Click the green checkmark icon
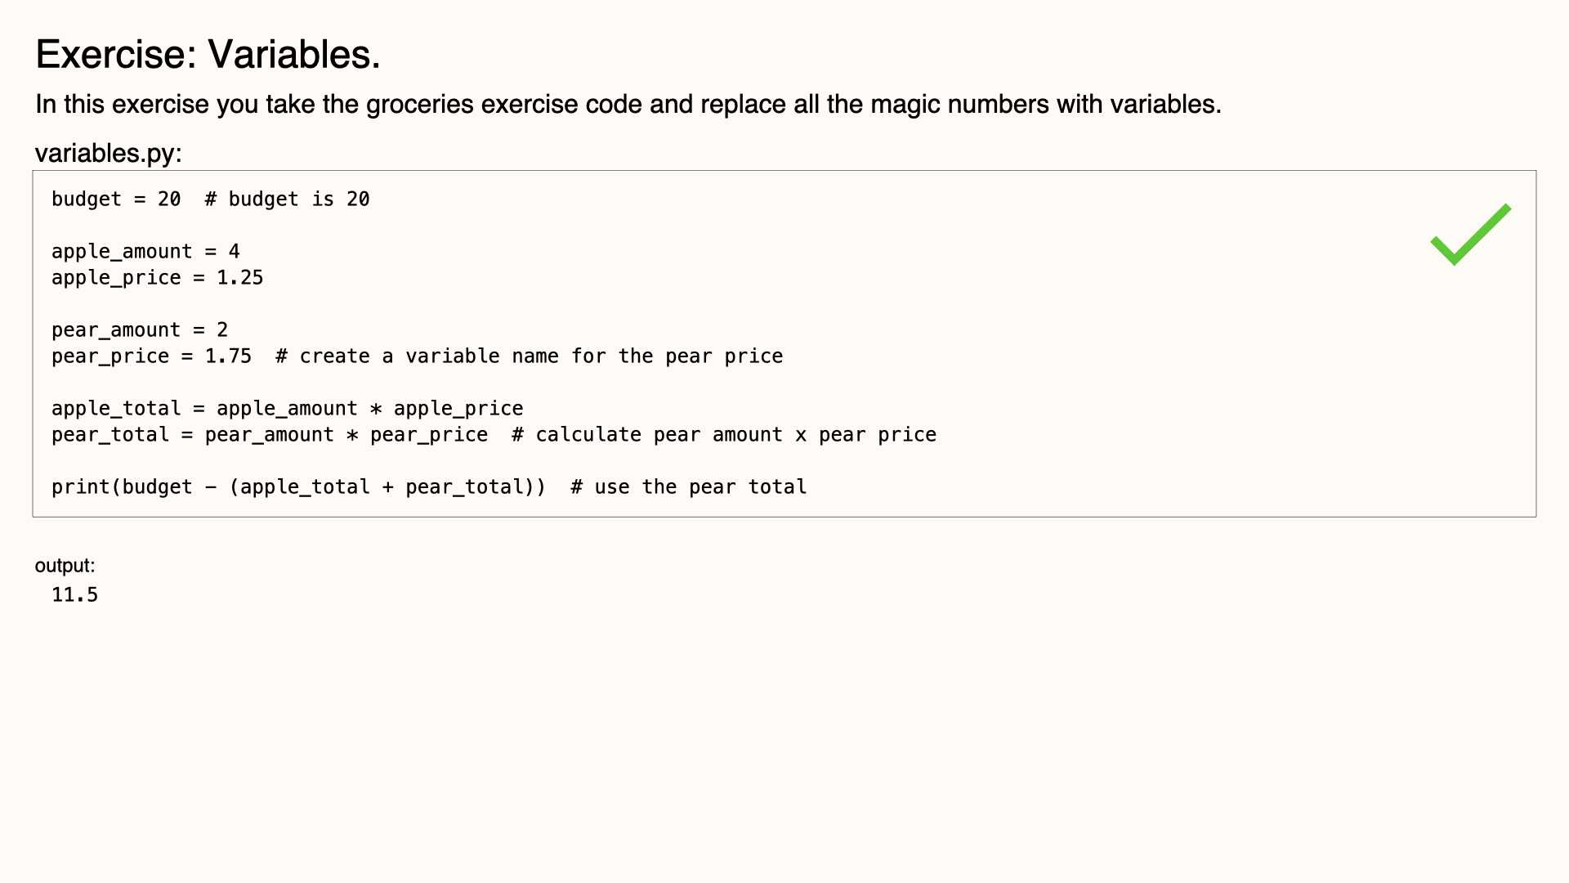1569x883 pixels. click(x=1470, y=235)
